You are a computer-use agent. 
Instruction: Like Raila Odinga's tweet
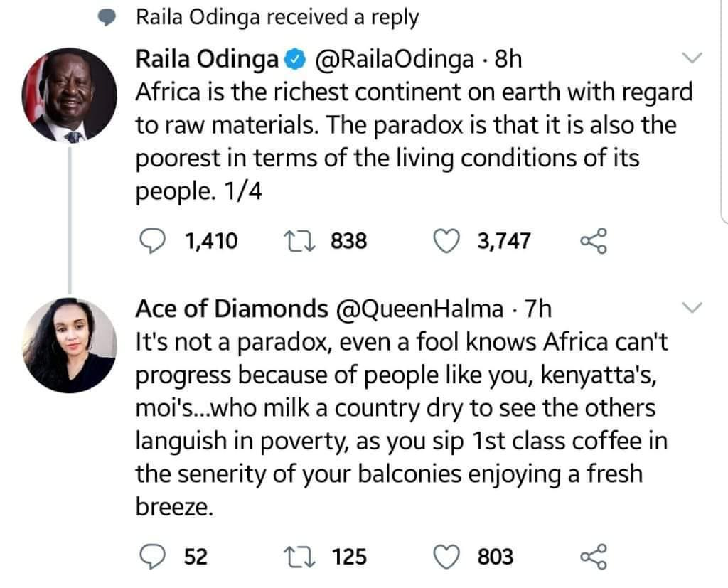point(446,241)
